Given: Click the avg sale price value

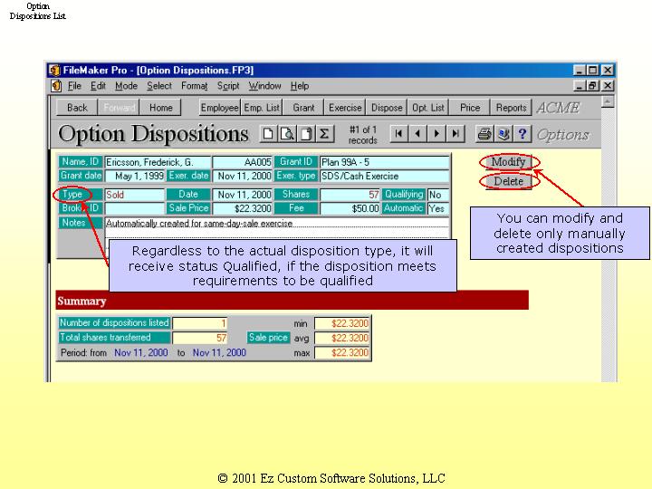Looking at the screenshot, I should point(342,338).
